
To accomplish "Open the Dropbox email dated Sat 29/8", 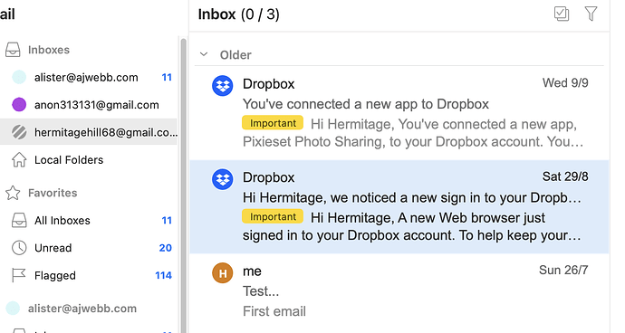I will click(399, 206).
